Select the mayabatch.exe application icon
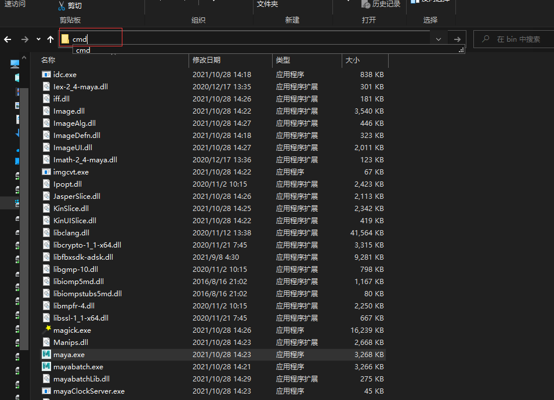This screenshot has width=554, height=400. 46,366
